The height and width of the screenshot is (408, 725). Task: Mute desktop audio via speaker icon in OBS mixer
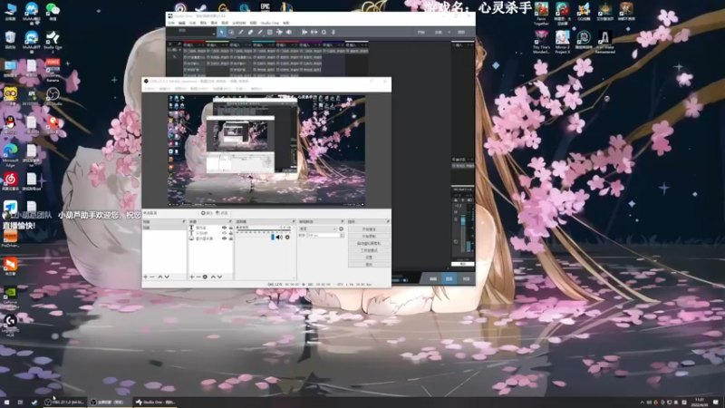coord(279,238)
